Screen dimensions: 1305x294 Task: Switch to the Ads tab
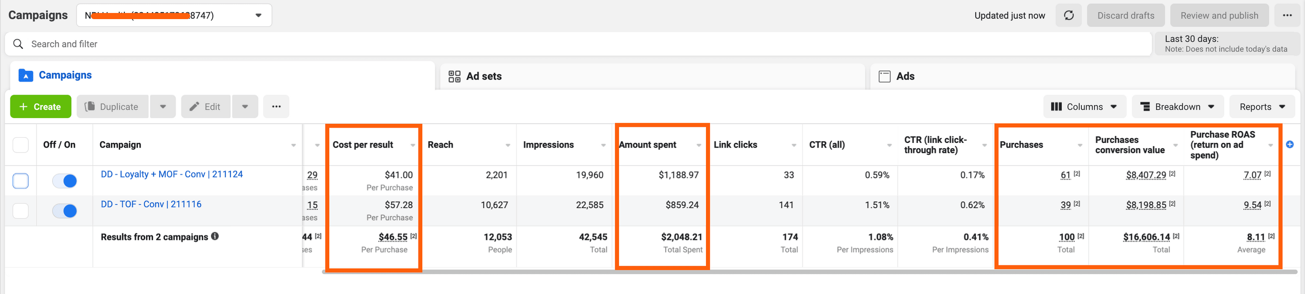(x=905, y=76)
